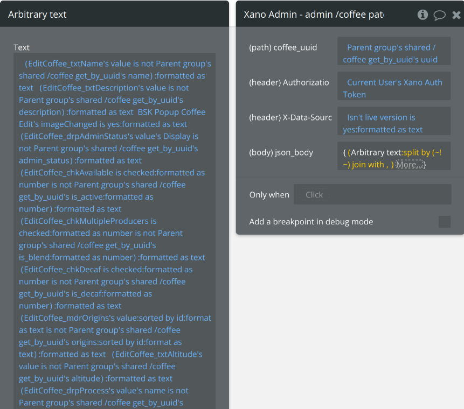This screenshot has width=464, height=409.
Task: Close the Xano Admin action panel
Action: (x=456, y=15)
